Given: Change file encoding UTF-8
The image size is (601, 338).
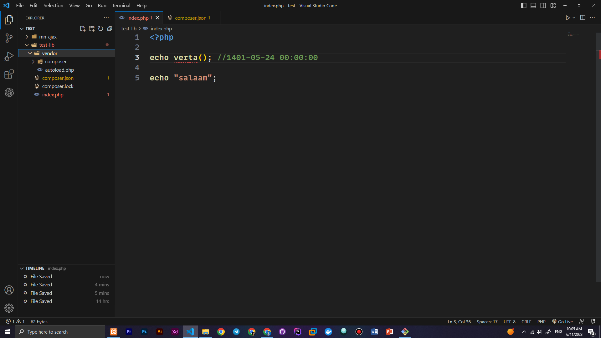Looking at the screenshot, I should (509, 322).
